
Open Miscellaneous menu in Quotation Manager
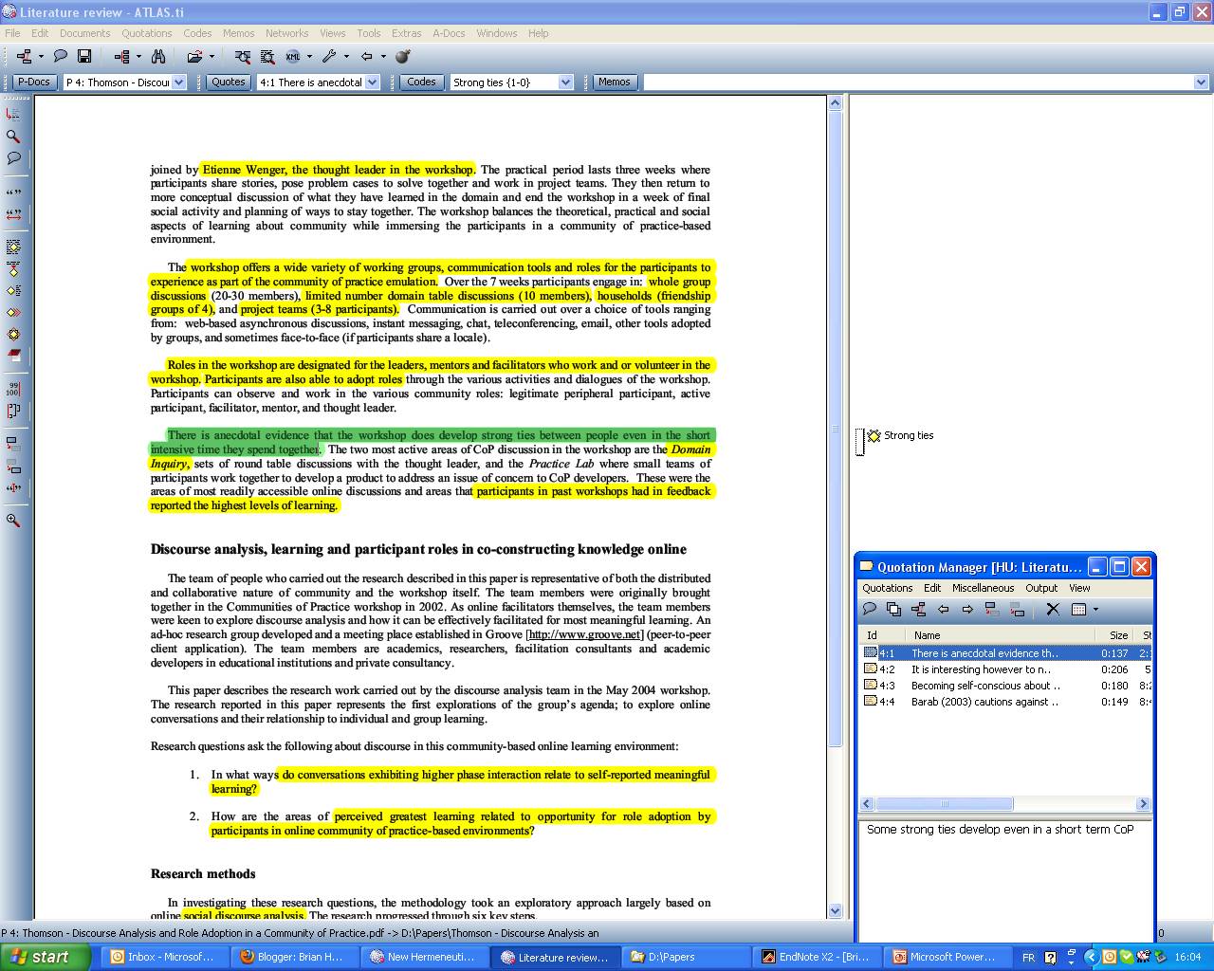pos(983,588)
